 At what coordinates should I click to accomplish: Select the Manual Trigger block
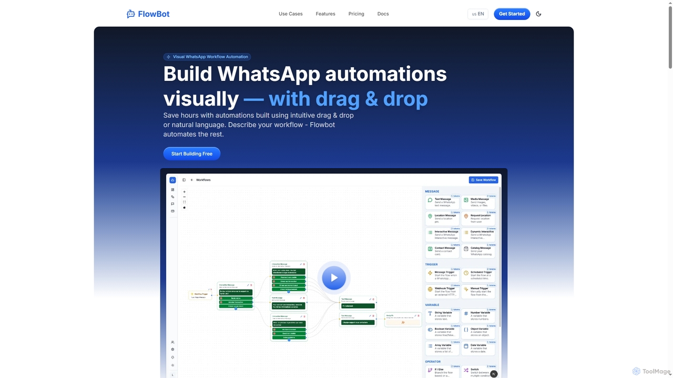click(x=478, y=291)
